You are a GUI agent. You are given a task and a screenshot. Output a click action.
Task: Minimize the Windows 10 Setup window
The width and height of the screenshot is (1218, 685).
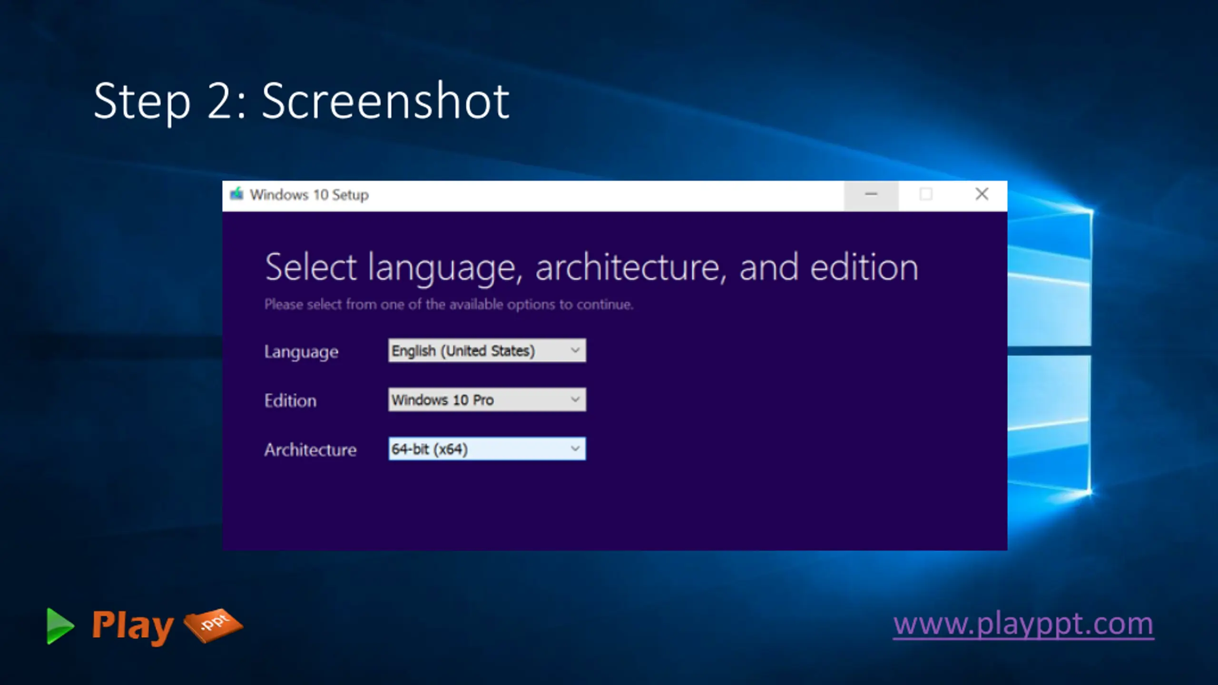871,195
